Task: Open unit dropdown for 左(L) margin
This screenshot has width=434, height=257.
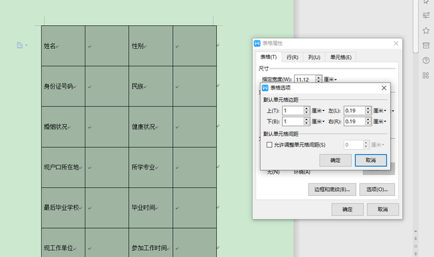Action: [x=380, y=111]
